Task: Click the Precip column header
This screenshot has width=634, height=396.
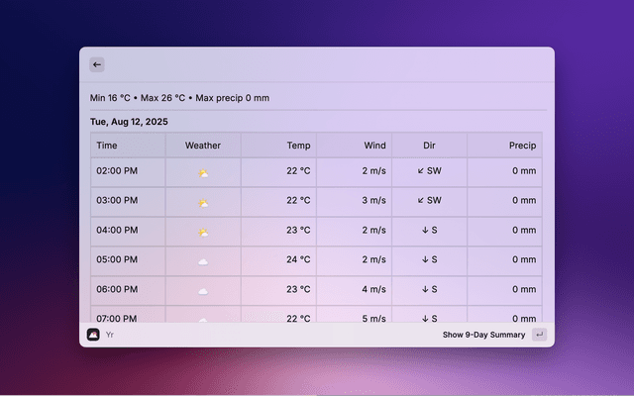Action: (522, 146)
